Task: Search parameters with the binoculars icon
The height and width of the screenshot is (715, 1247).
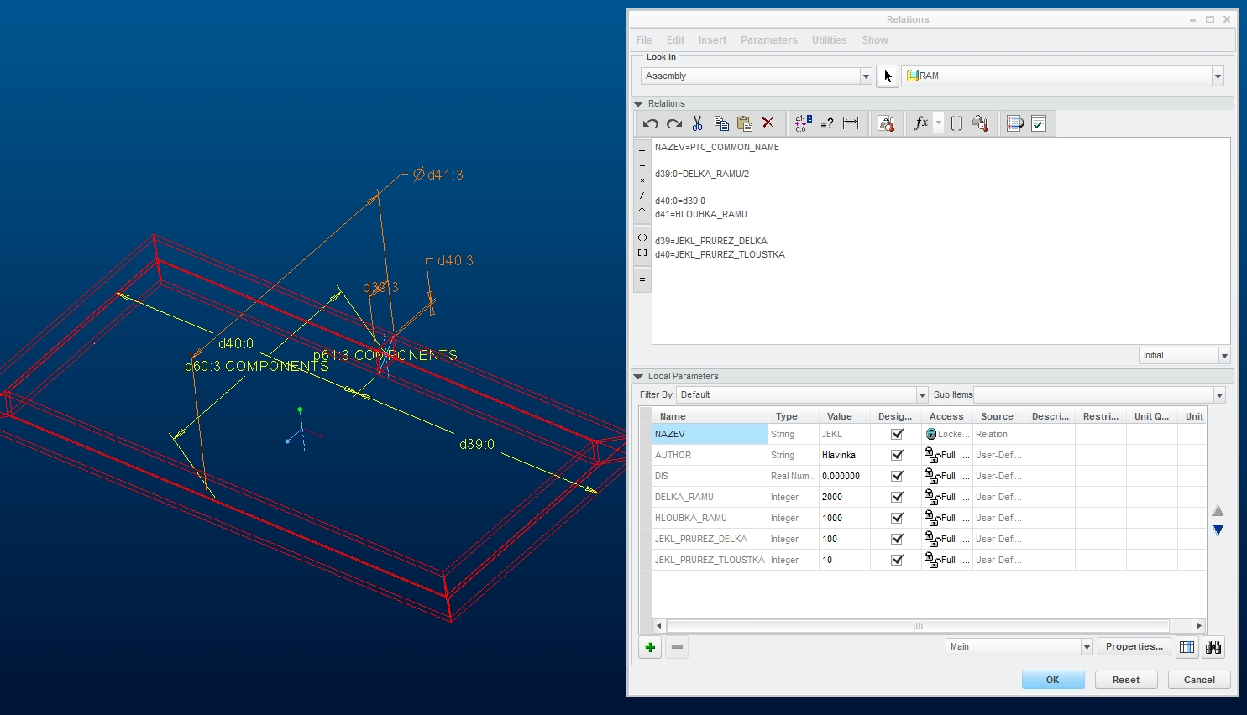Action: point(1213,647)
